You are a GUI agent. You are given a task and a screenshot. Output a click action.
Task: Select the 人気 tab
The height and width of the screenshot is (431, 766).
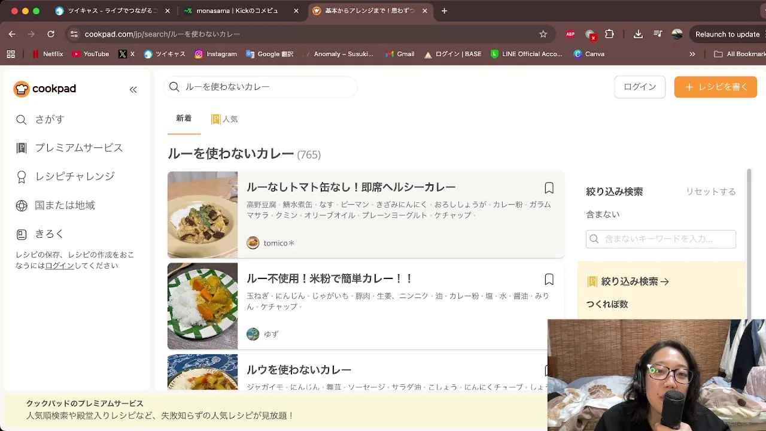pos(224,119)
